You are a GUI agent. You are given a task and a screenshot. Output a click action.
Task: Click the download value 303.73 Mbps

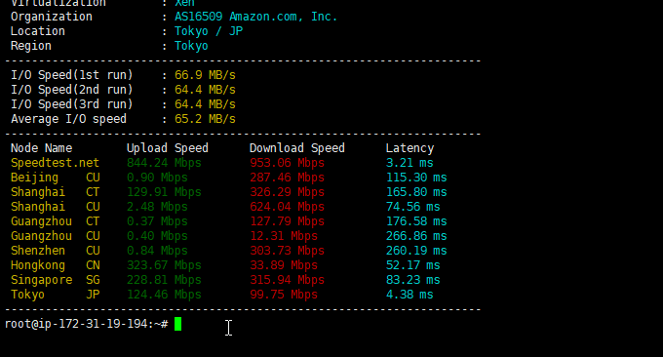pyautogui.click(x=287, y=251)
